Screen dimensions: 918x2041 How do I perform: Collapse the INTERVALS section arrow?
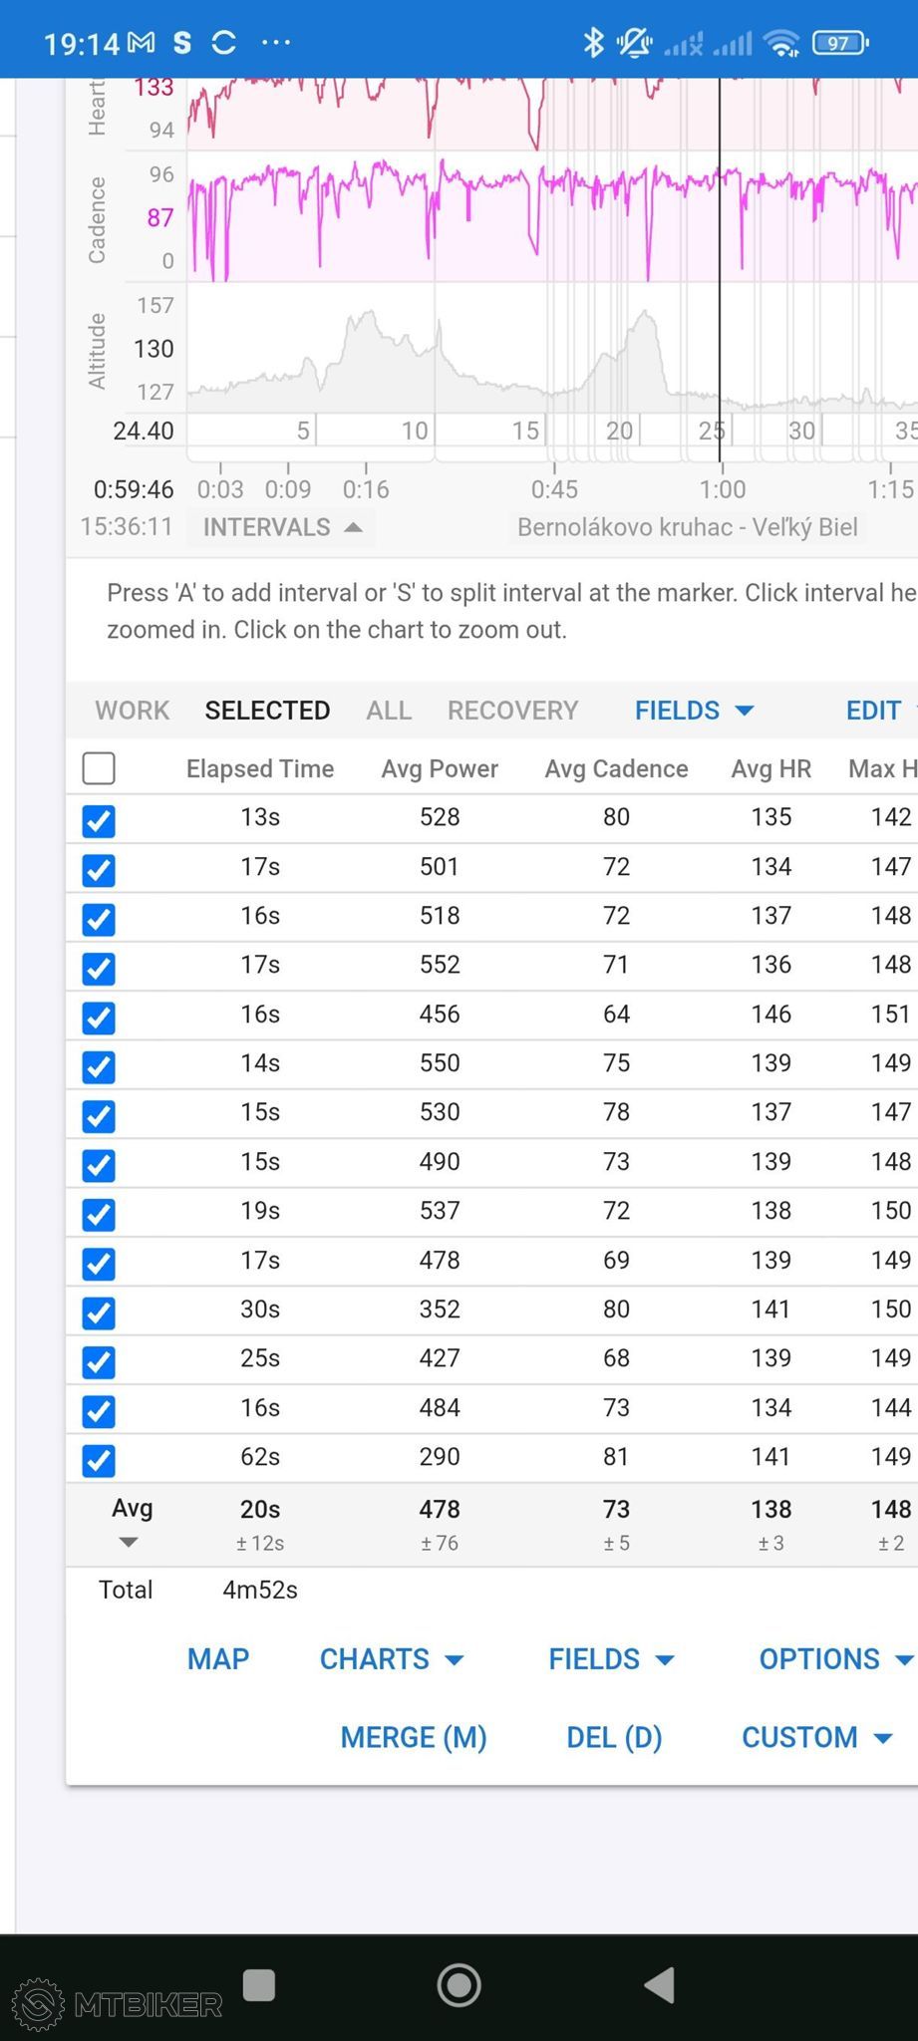coord(353,527)
